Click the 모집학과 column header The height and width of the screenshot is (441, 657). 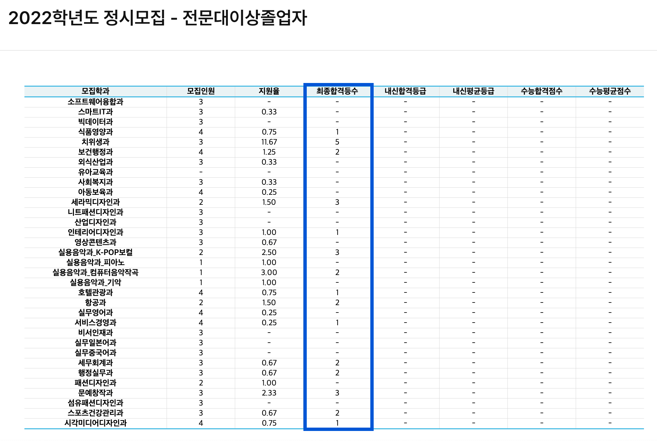click(x=96, y=91)
